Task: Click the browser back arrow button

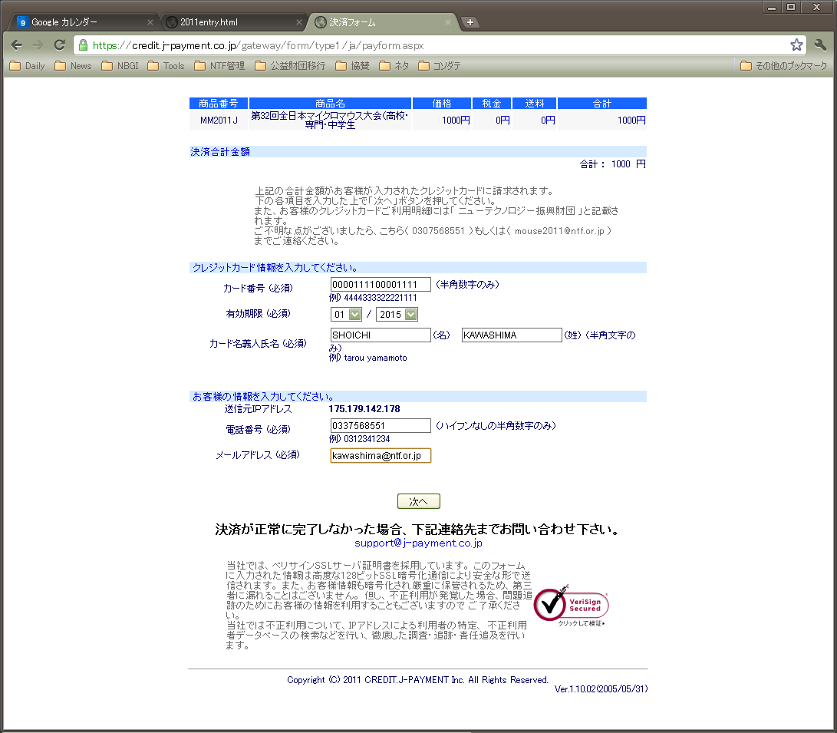Action: point(16,45)
